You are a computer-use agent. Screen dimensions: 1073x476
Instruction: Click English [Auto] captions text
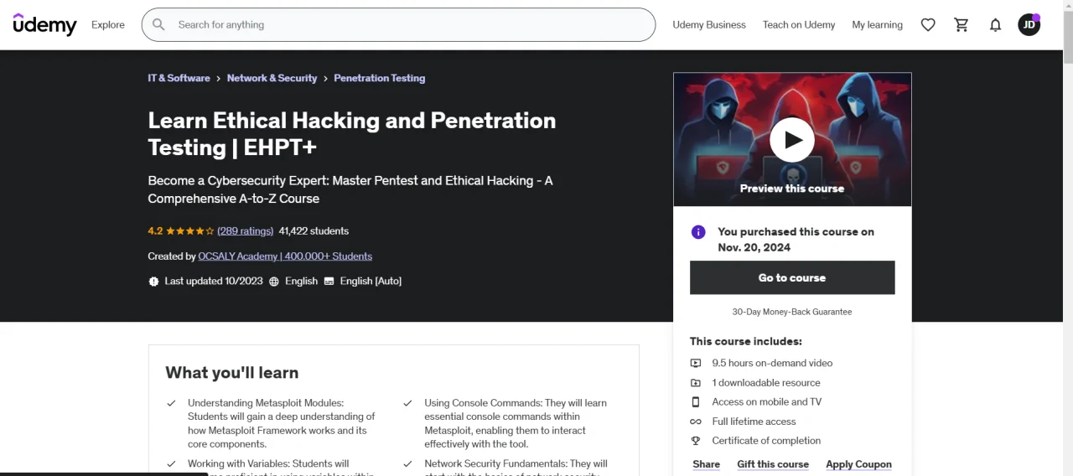[x=371, y=282]
